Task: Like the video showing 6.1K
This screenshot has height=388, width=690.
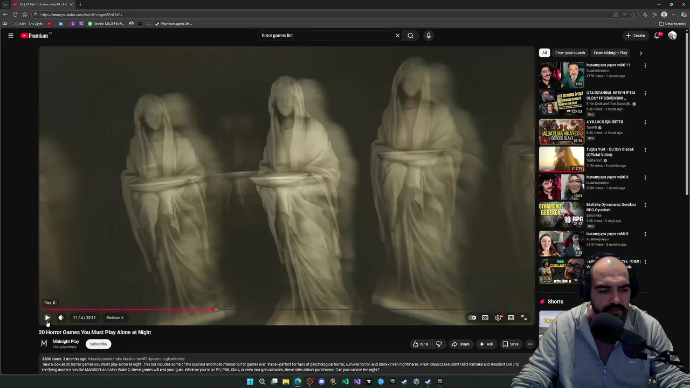Action: click(420, 344)
